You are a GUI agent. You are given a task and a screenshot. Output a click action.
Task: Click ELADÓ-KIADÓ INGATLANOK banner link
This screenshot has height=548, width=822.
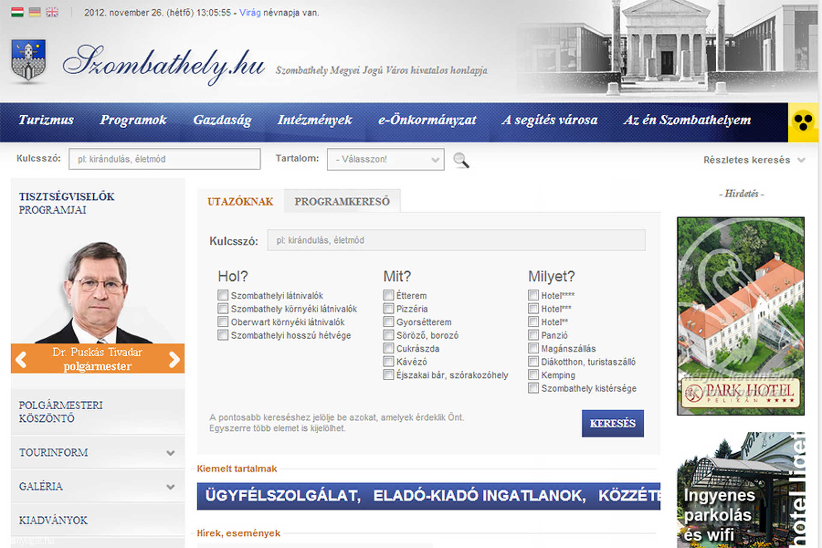coord(479,496)
